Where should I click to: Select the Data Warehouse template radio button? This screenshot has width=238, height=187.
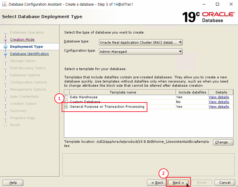tap(66, 97)
